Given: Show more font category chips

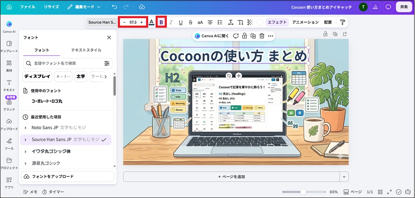Looking at the screenshot, I should tap(105, 76).
